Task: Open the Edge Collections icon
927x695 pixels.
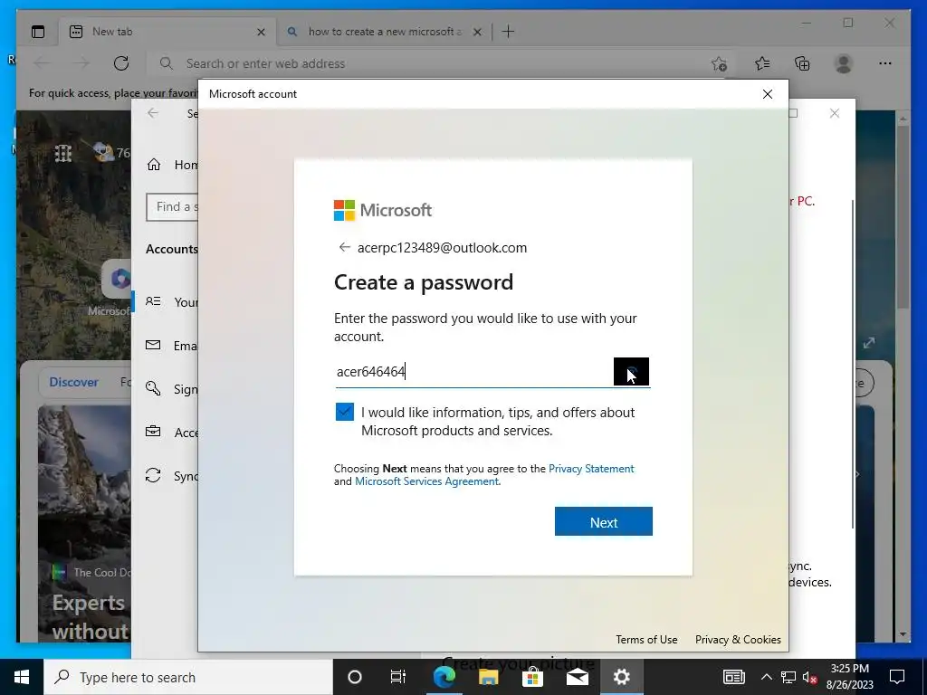Action: click(x=802, y=63)
